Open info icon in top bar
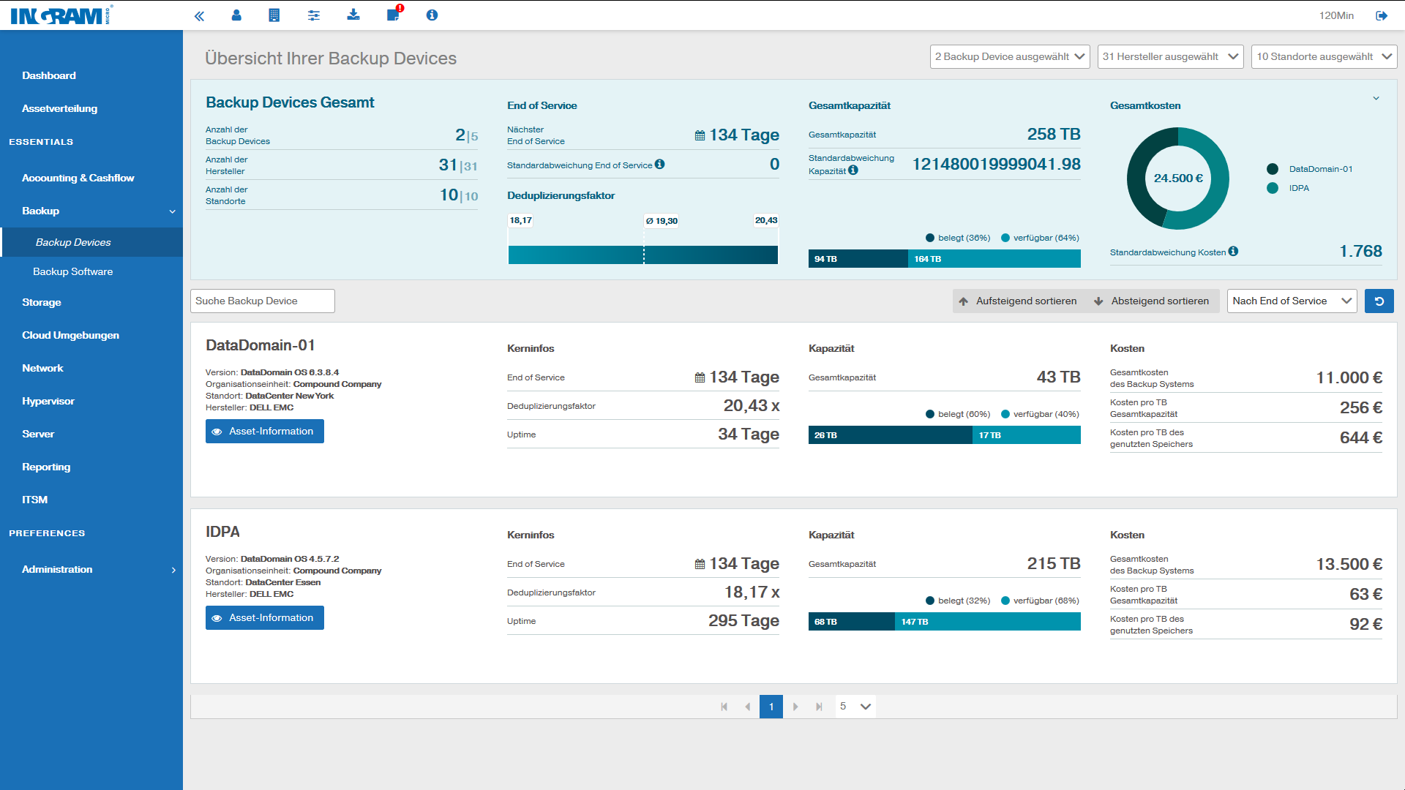 [x=432, y=15]
